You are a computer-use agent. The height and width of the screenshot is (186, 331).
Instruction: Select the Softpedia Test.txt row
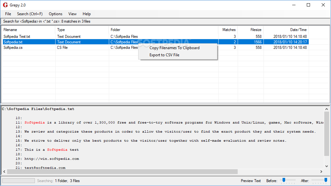click(155, 37)
